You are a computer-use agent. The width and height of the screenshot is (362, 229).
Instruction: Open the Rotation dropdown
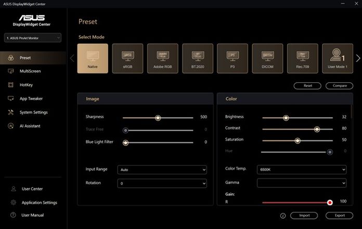162,183
